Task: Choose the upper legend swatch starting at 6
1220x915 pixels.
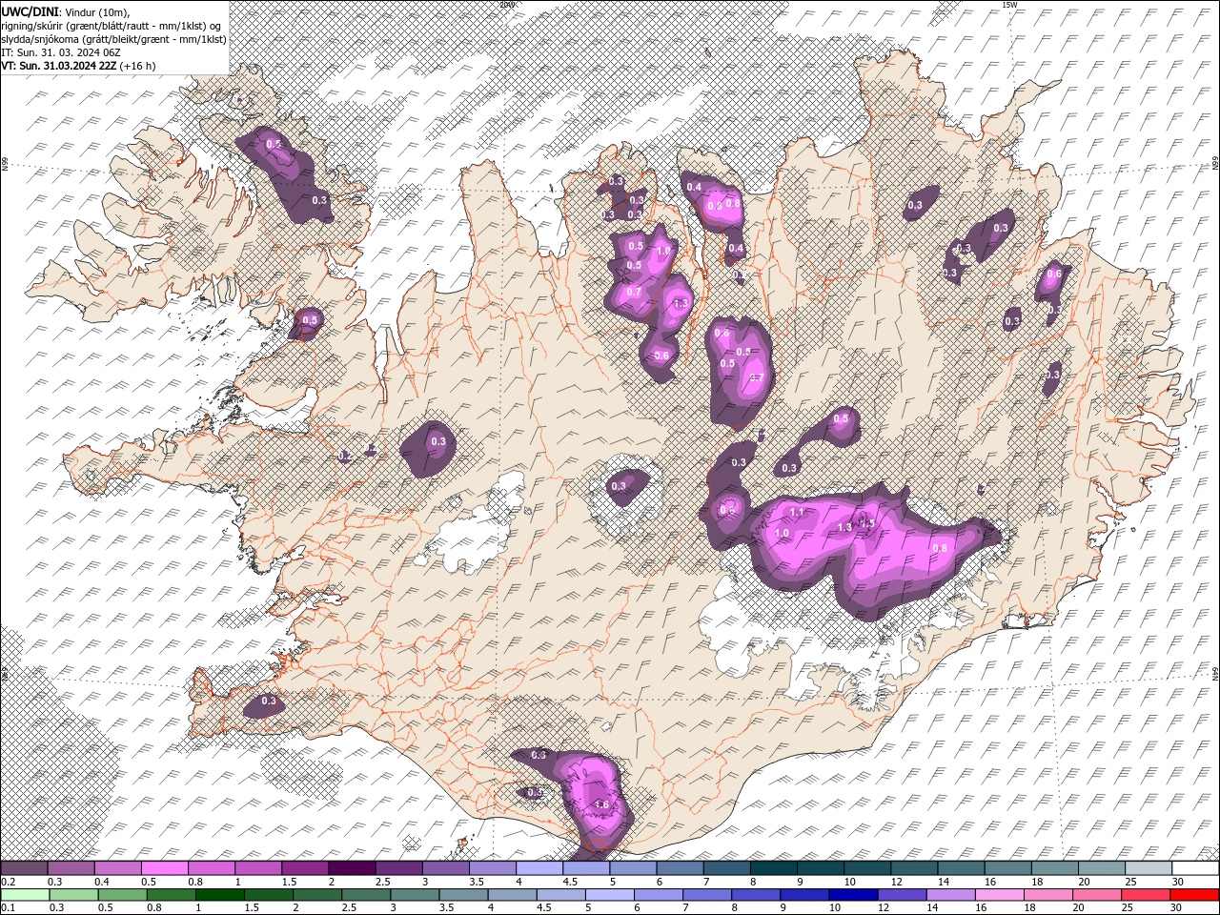Action: pos(680,868)
